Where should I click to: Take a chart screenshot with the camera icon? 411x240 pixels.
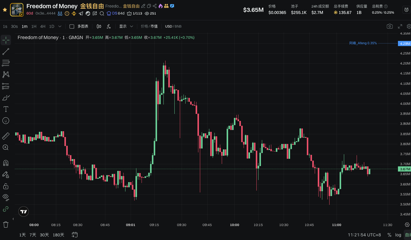pyautogui.click(x=389, y=26)
